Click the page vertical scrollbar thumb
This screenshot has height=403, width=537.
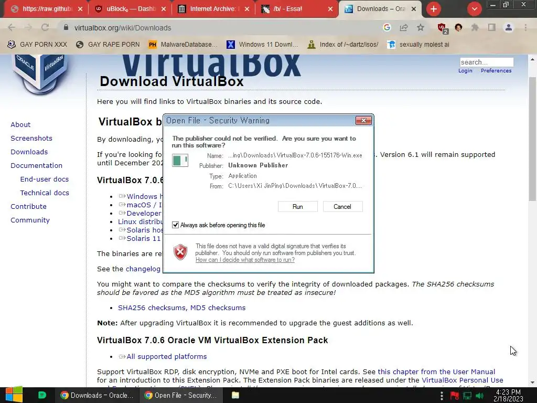click(533, 139)
